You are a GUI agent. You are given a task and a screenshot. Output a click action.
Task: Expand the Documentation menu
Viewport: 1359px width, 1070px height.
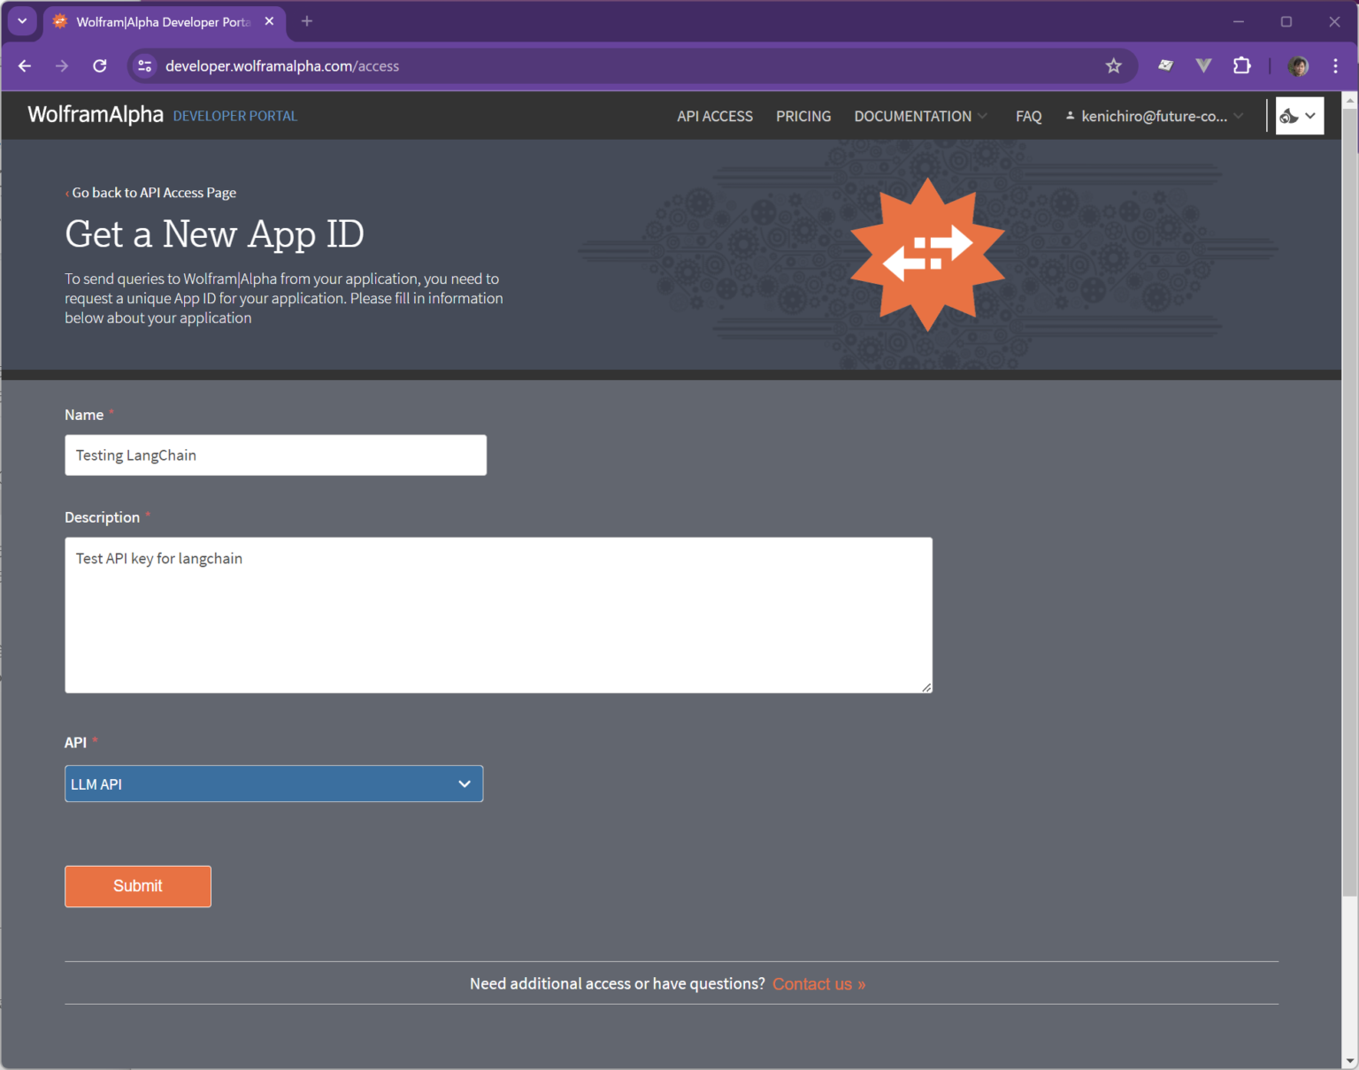coord(920,117)
